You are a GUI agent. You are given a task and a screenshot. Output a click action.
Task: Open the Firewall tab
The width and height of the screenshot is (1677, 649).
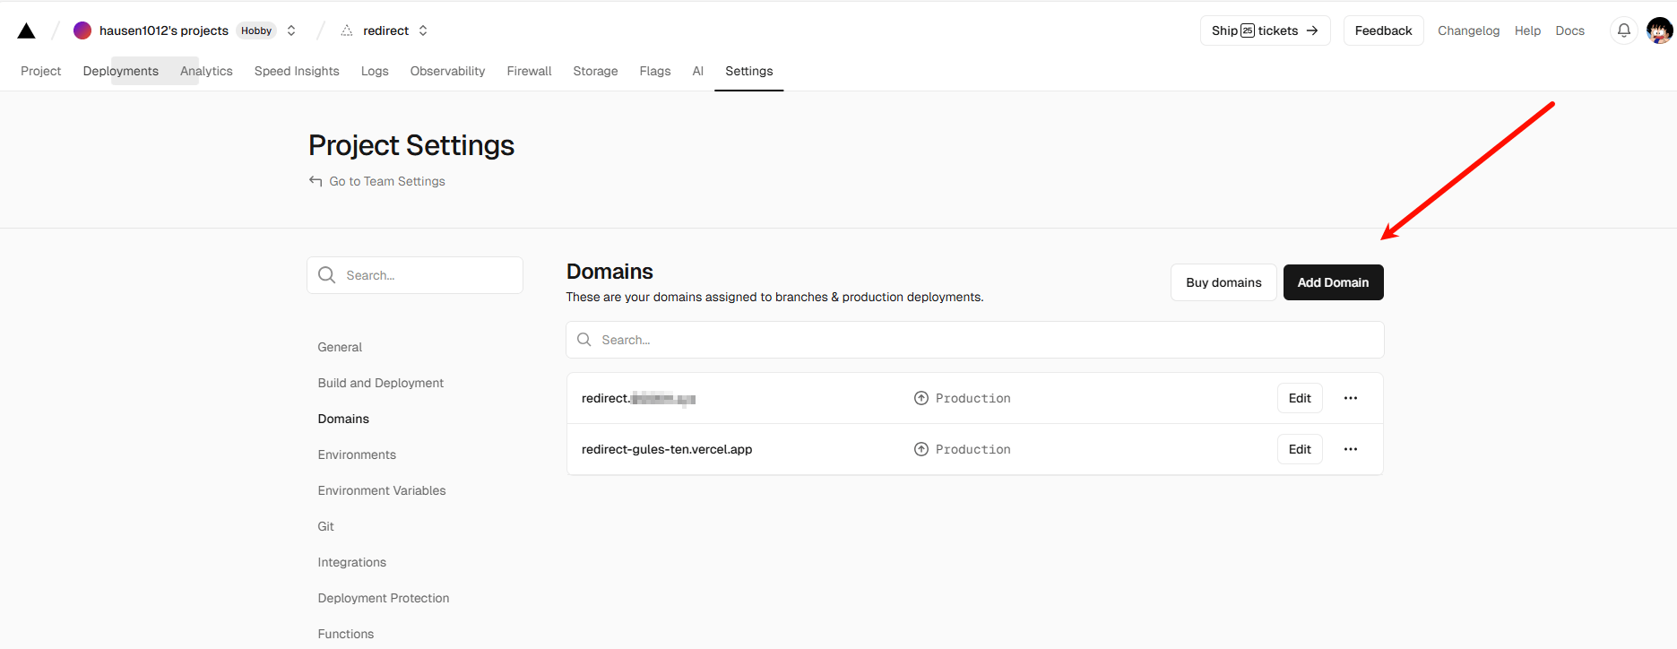pyautogui.click(x=529, y=71)
